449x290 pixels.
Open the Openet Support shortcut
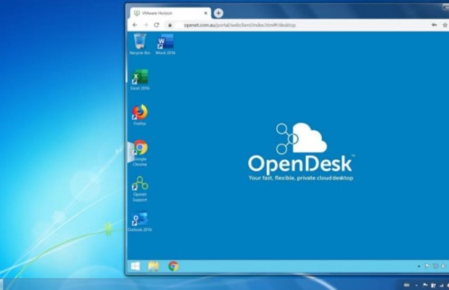140,189
